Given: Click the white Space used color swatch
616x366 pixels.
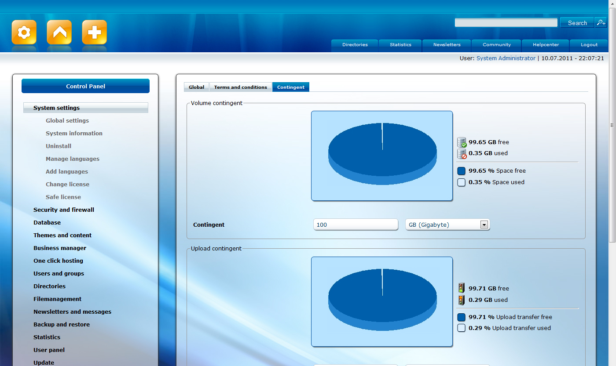Looking at the screenshot, I should [461, 182].
